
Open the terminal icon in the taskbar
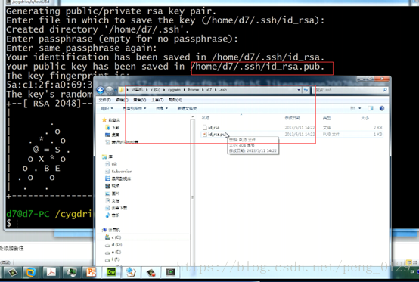coord(170,272)
